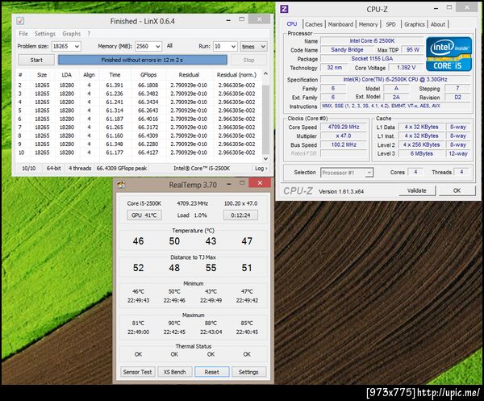Minimize the CPU-Z window
484x401 pixels.
pyautogui.click(x=436, y=8)
